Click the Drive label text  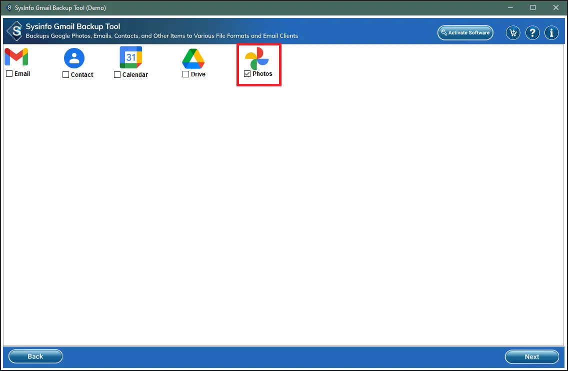pyautogui.click(x=198, y=74)
